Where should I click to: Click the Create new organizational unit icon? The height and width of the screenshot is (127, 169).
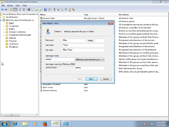pyautogui.click(x=62, y=10)
